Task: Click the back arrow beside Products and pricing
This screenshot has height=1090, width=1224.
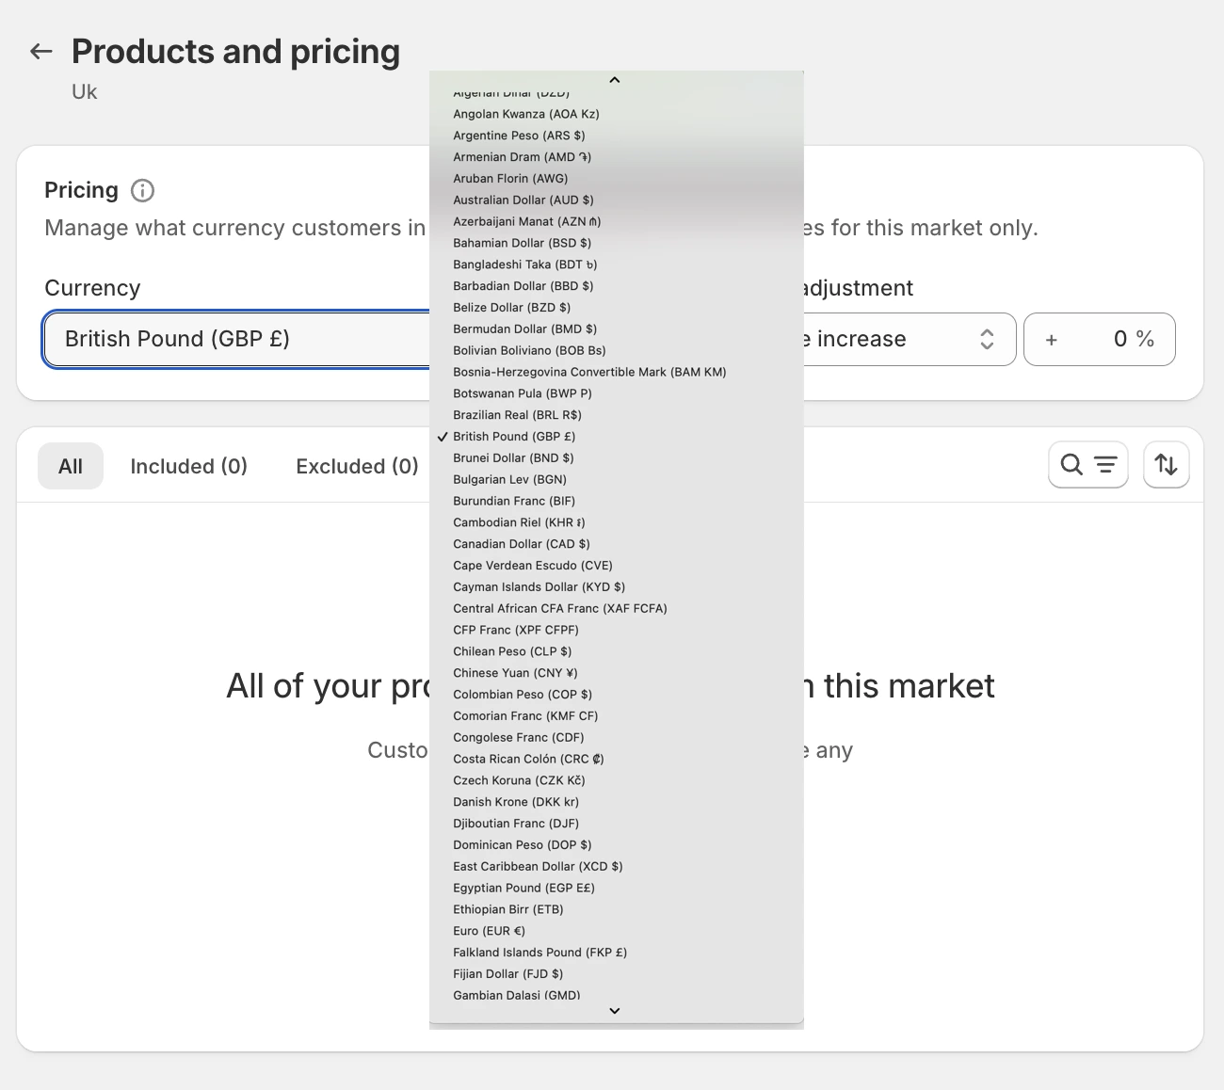Action: click(x=40, y=52)
